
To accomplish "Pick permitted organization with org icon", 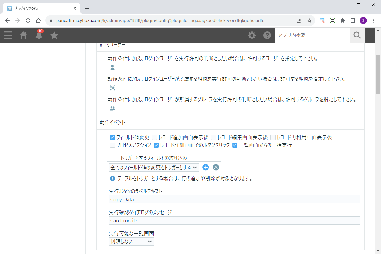I will 112,88.
